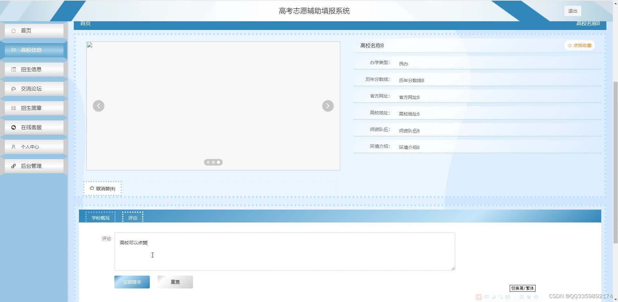The height and width of the screenshot is (302, 618).
Task: Switch to the 评论 tab
Action: [133, 218]
